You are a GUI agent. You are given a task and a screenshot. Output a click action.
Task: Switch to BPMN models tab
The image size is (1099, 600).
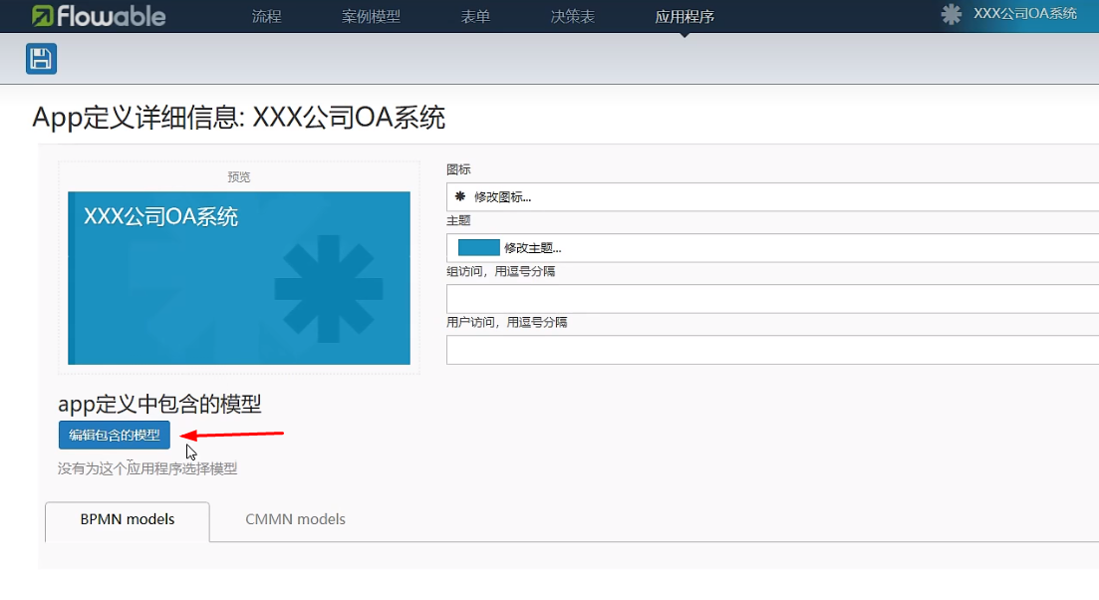(x=127, y=520)
